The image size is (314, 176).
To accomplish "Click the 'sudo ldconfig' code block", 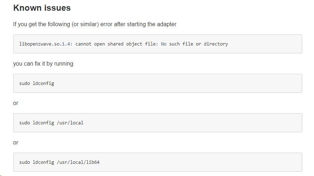I will pos(158,84).
